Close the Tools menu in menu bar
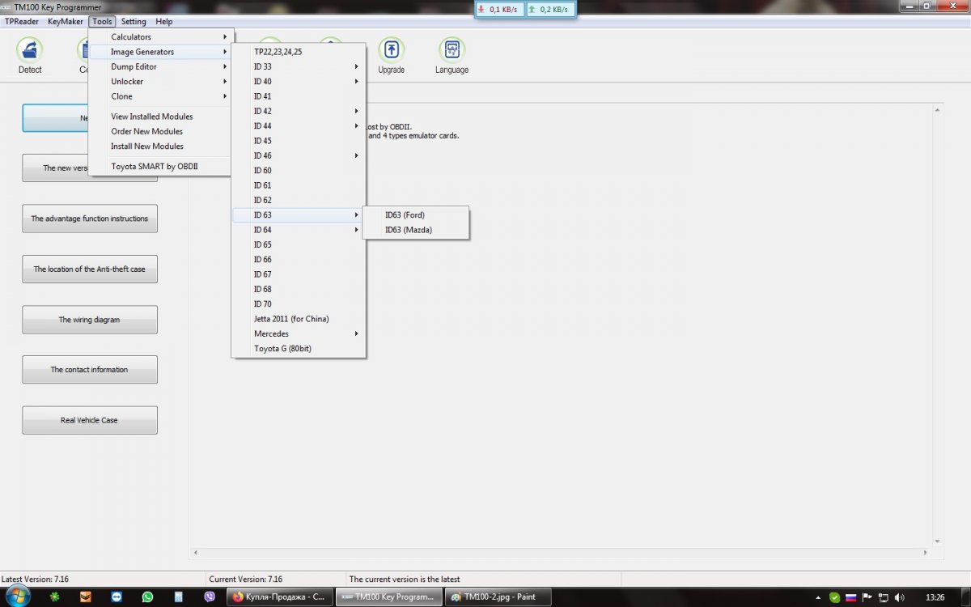971x607 pixels. tap(102, 22)
